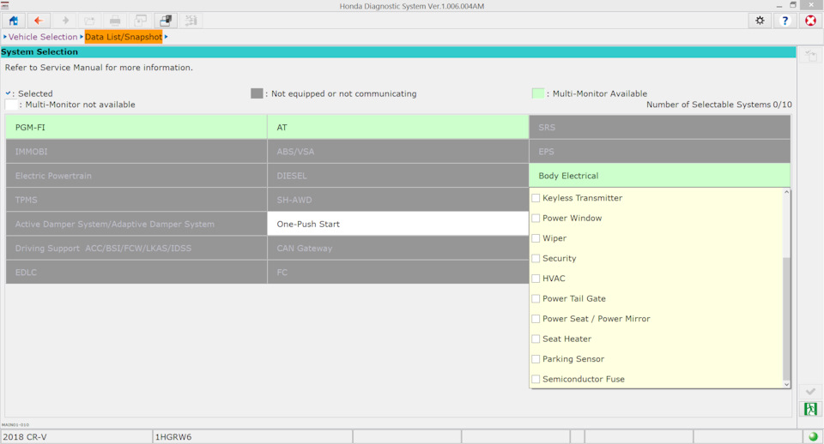Viewport: 824px width, 444px height.
Task: Click the green connection status indicator
Action: coord(813,436)
